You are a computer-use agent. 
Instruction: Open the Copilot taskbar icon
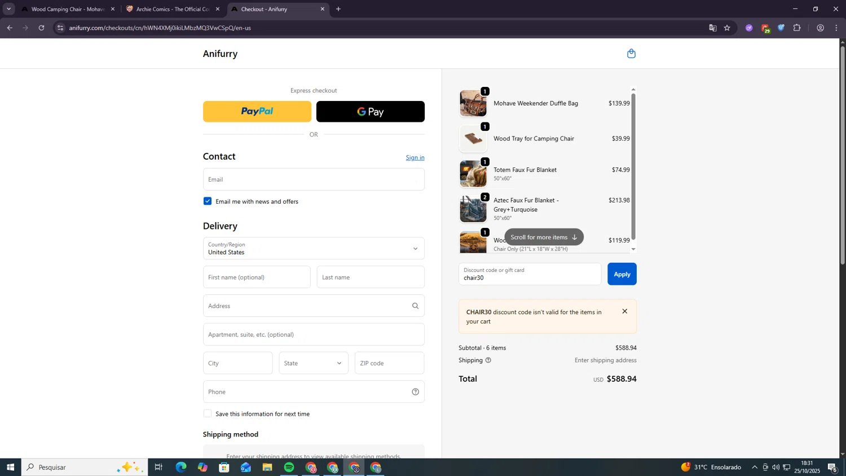point(202,468)
